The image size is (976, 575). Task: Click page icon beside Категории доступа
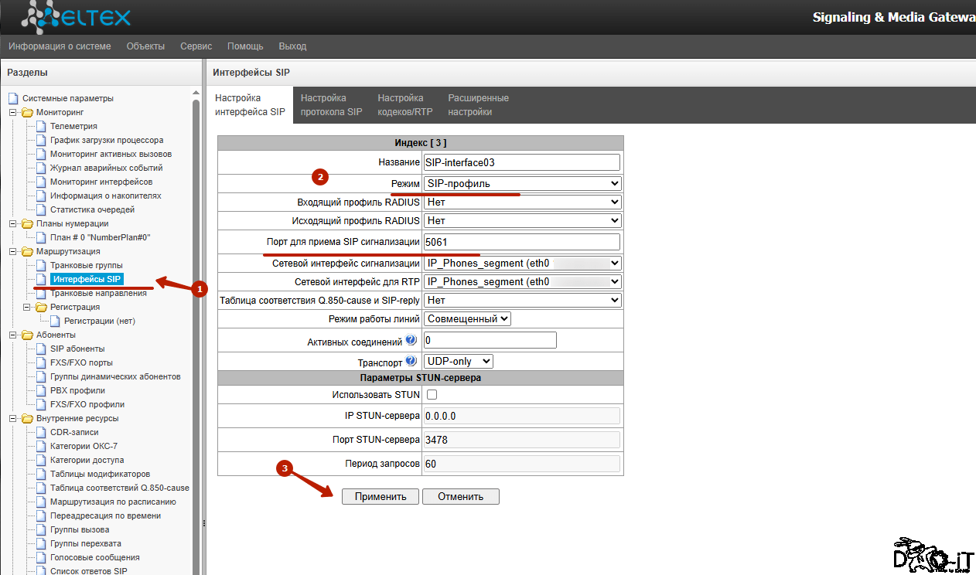pos(41,460)
